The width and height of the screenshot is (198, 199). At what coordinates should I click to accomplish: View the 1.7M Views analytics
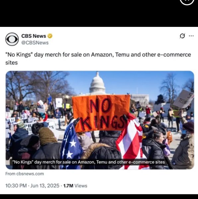click(75, 186)
